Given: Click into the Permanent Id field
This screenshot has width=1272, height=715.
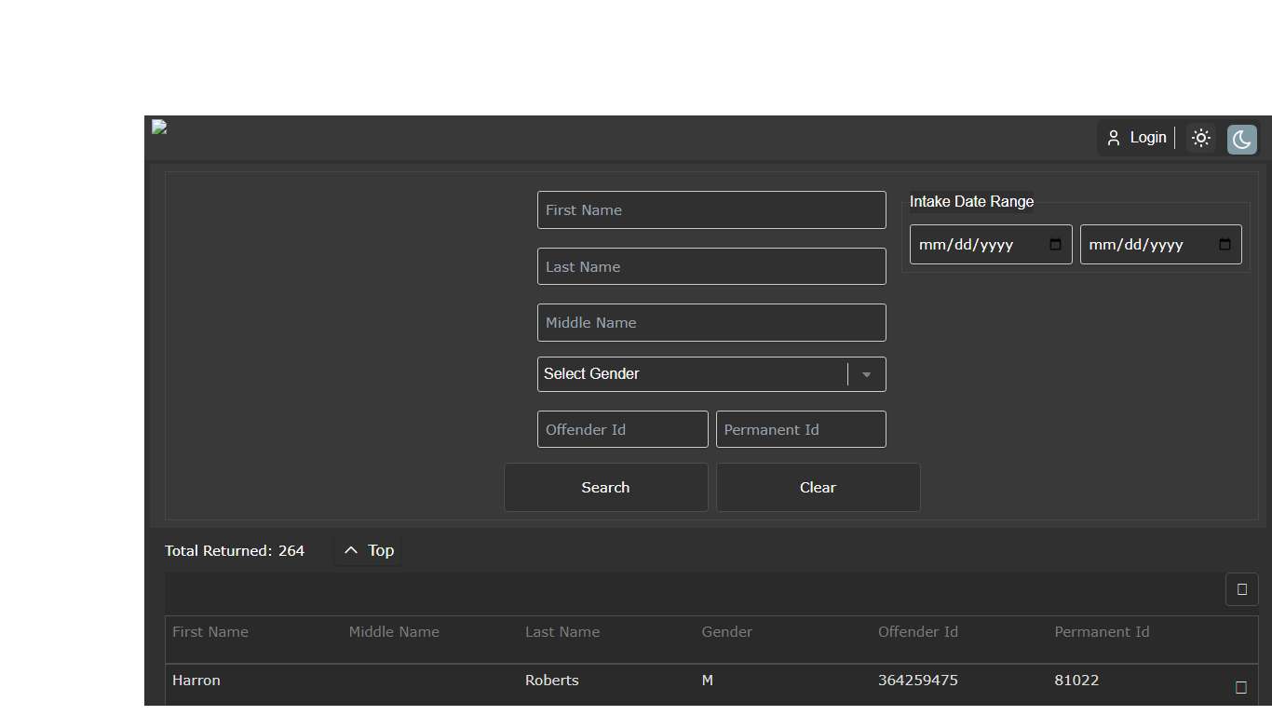Looking at the screenshot, I should pos(801,429).
